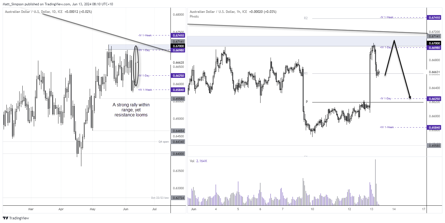Click the P pivot label on 1h chart
The height and width of the screenshot is (223, 445).
(307, 102)
